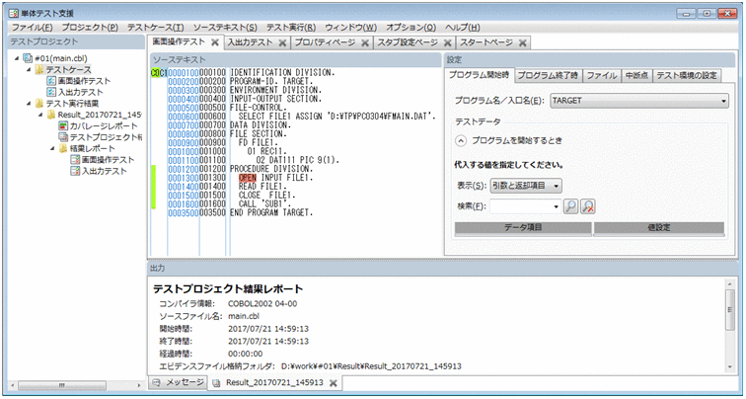Click the clear search icon with red X
Viewport: 746px width, 399px height.
pyautogui.click(x=588, y=206)
